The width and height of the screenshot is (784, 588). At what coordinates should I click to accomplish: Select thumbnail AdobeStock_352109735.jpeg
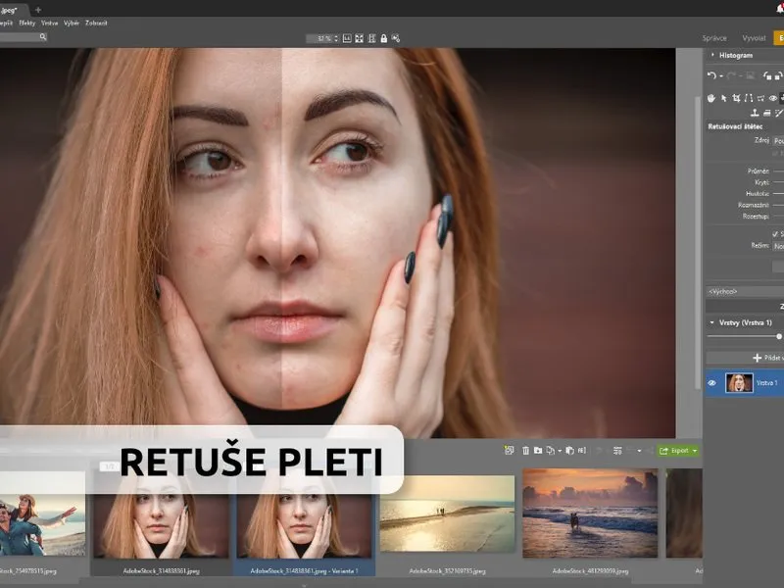(447, 514)
